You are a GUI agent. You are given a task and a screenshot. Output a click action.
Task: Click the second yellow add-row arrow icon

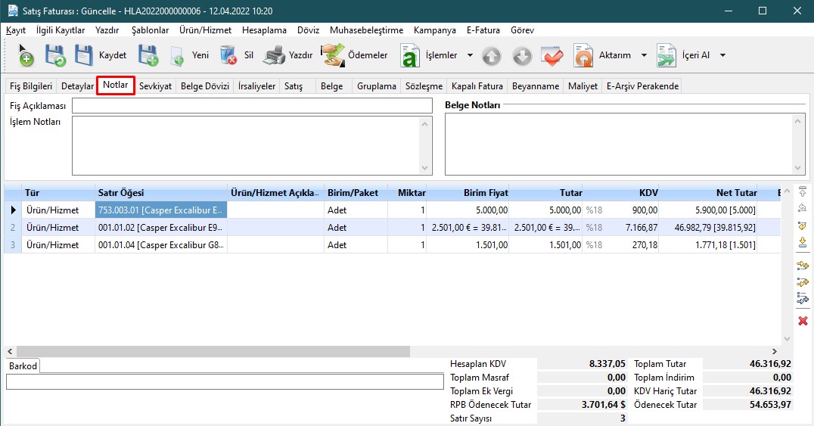pyautogui.click(x=803, y=282)
